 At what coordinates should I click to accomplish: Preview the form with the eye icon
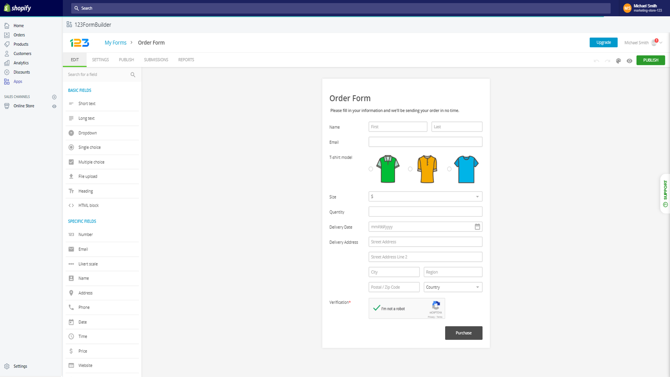coord(629,60)
